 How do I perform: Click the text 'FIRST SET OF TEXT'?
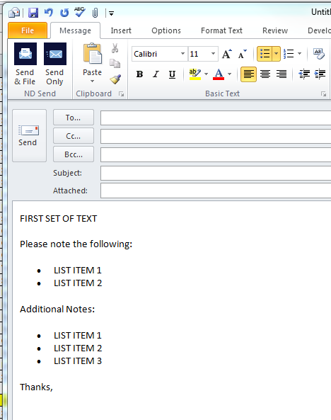coord(58,219)
